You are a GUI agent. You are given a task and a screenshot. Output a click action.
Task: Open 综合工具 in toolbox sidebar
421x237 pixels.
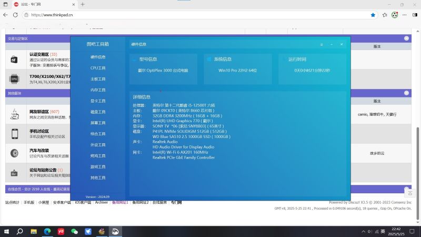(98, 134)
